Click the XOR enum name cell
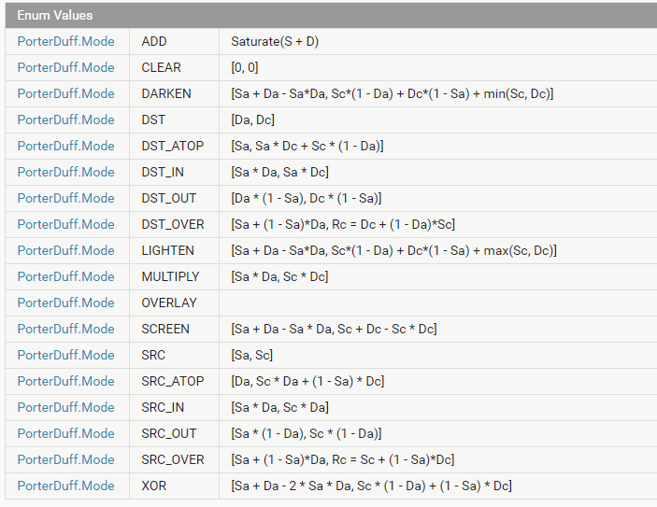Viewport: 657px width, 507px height. (x=175, y=486)
